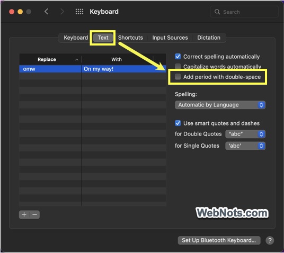The image size is (284, 253).
Task: Add a new text replacement with plus
Action: pos(24,215)
